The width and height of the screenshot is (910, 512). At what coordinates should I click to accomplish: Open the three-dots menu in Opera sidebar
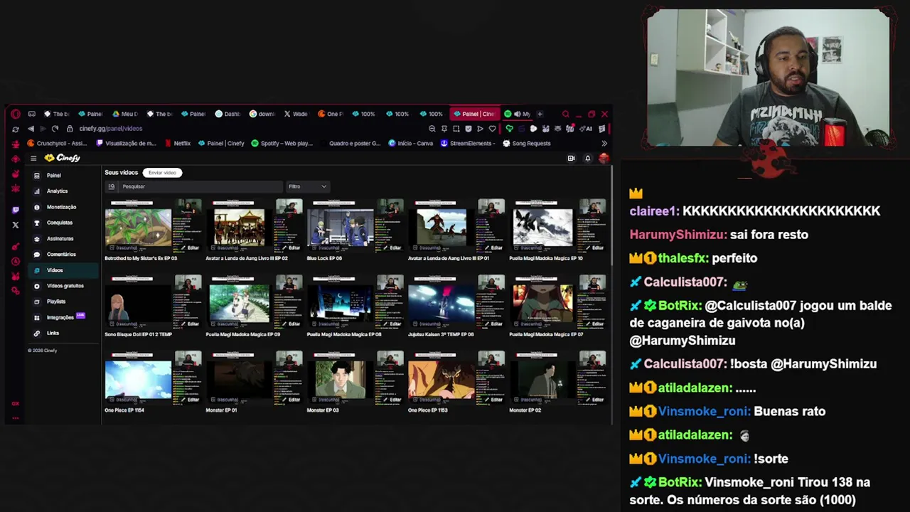16,420
